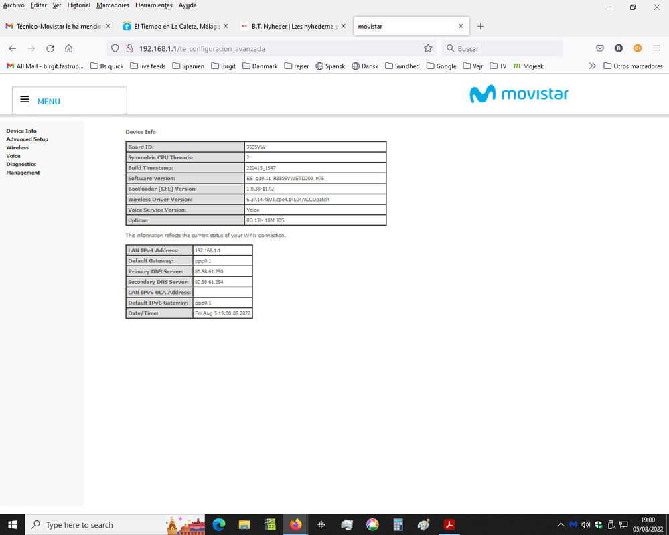
Task: Open Wireless settings in the sidebar
Action: [18, 147]
